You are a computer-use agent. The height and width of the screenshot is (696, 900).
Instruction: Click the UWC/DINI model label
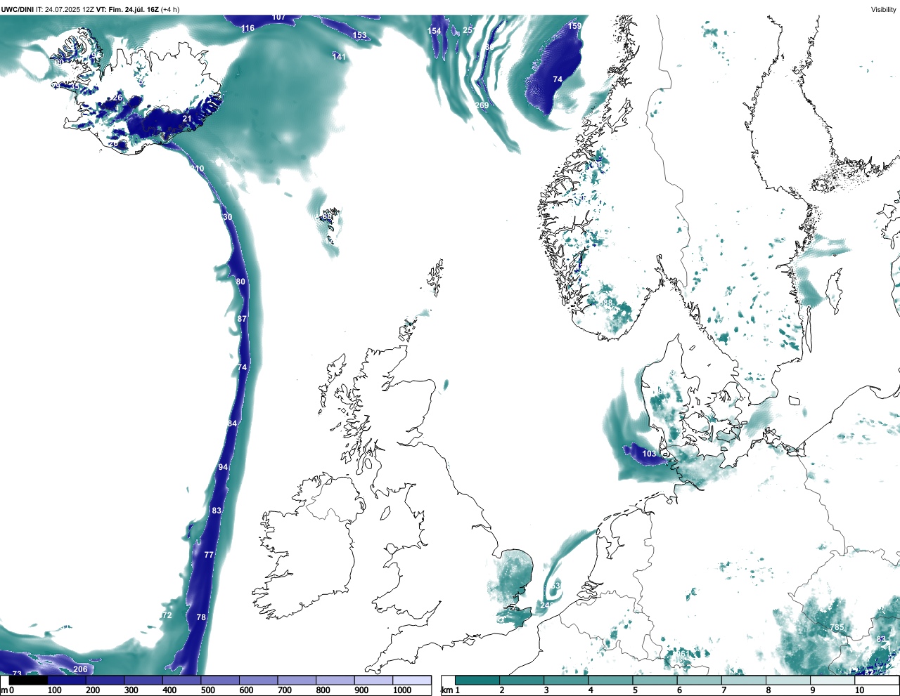(17, 9)
